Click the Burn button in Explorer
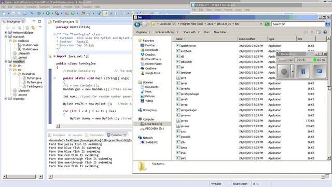 [x=207, y=32]
